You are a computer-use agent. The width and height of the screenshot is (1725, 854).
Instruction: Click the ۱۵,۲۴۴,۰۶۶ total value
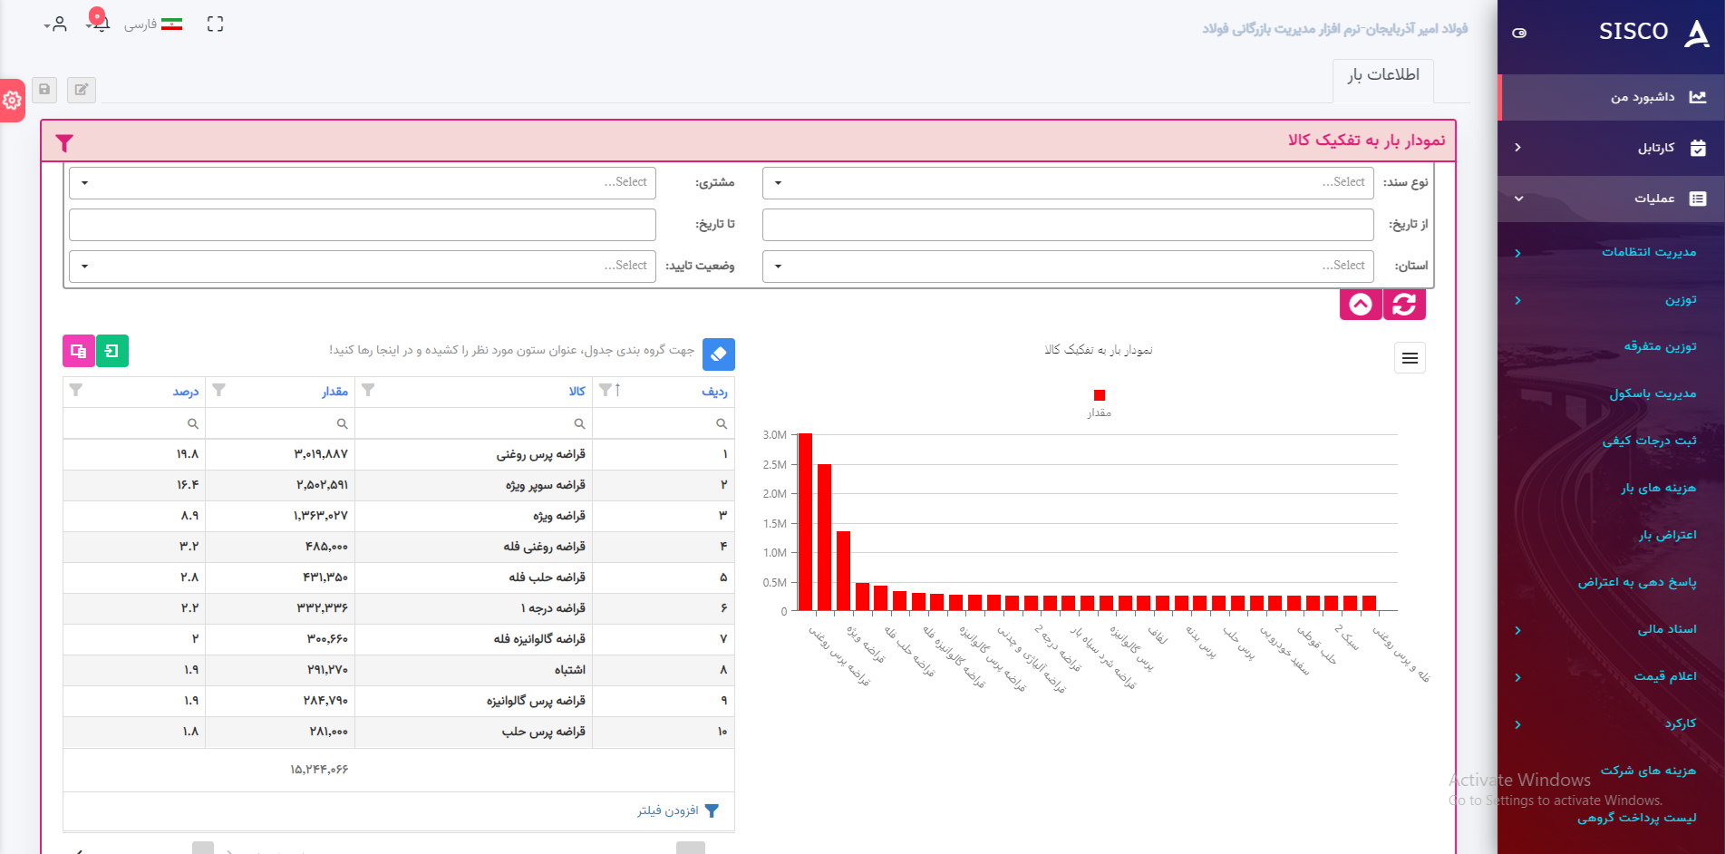(319, 770)
